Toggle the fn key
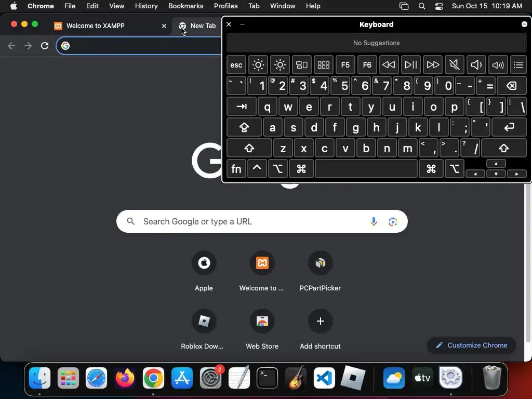 [x=236, y=169]
